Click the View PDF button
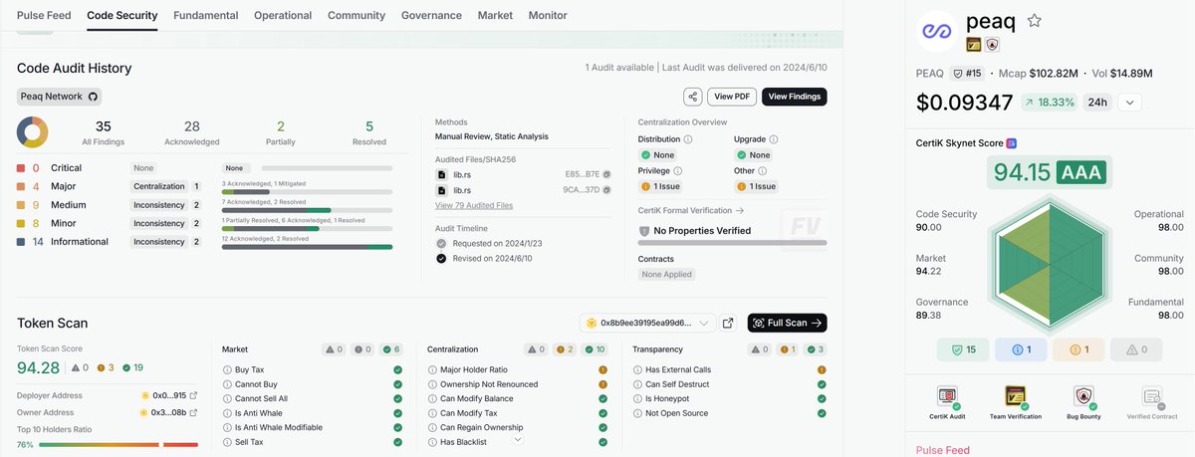This screenshot has width=1195, height=457. click(x=732, y=97)
